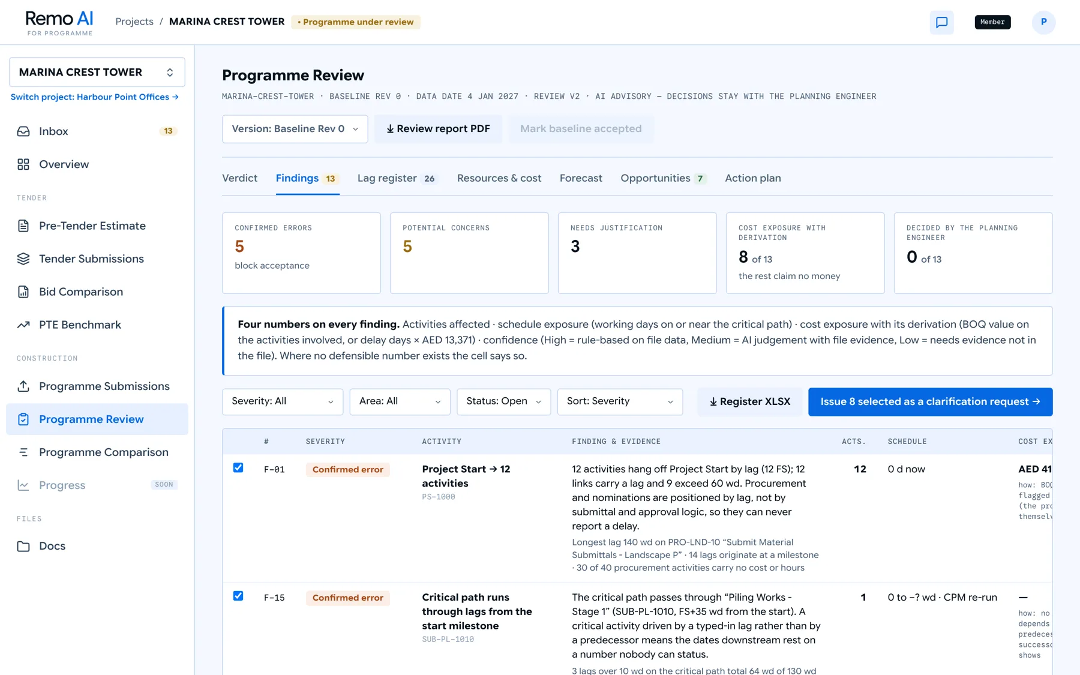Viewport: 1080px width, 675px height.
Task: Uncheck the F-01 finding checkbox
Action: pyautogui.click(x=238, y=468)
